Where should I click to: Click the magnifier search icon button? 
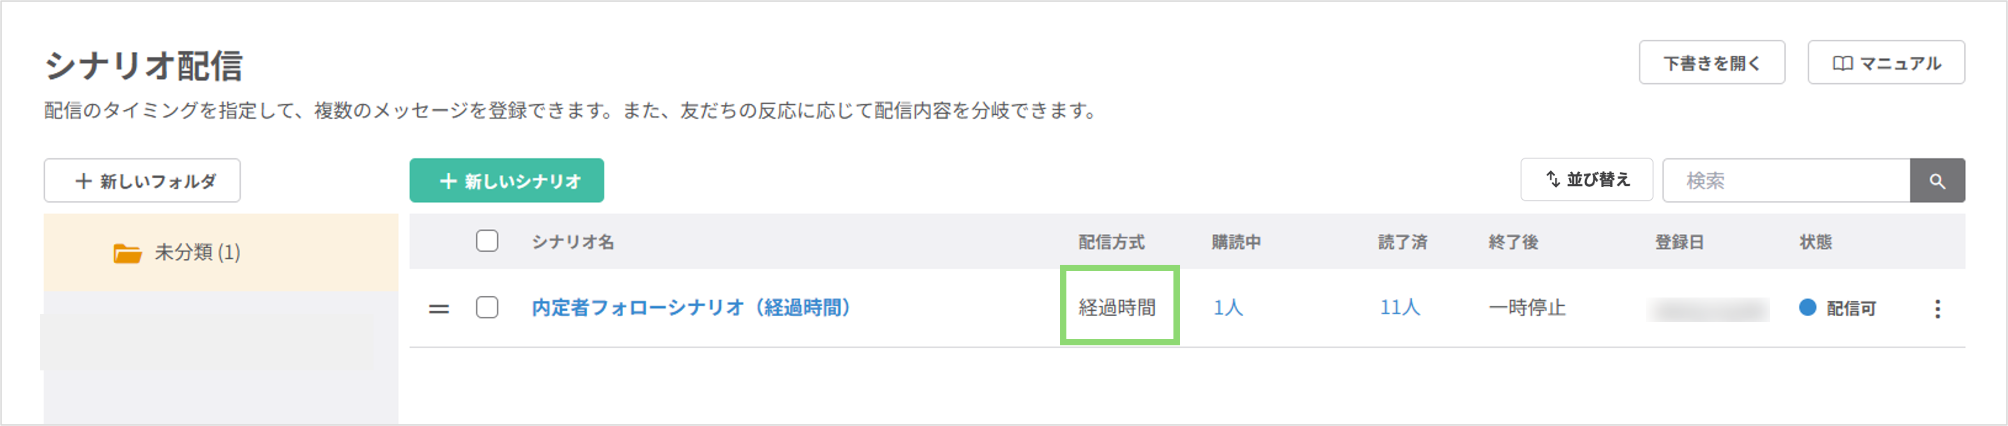(1936, 181)
